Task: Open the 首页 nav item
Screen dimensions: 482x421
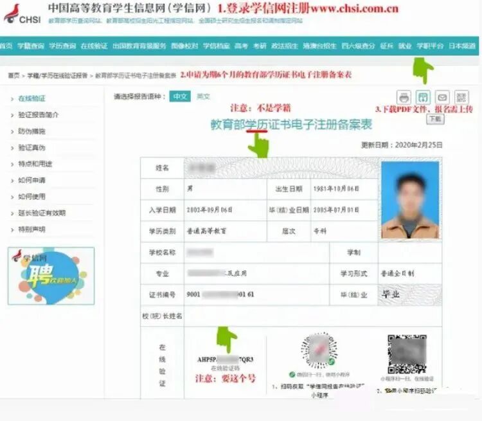Action: pos(6,46)
